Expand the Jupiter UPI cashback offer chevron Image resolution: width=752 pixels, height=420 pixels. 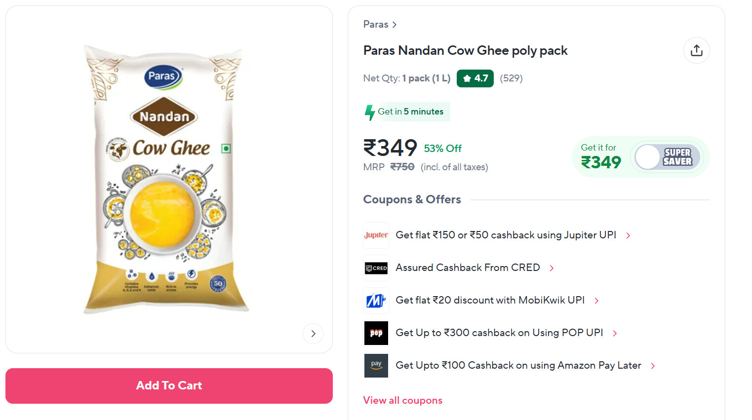click(628, 236)
